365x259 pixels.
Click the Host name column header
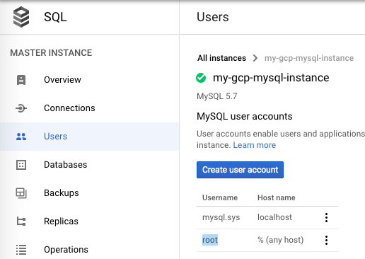277,197
